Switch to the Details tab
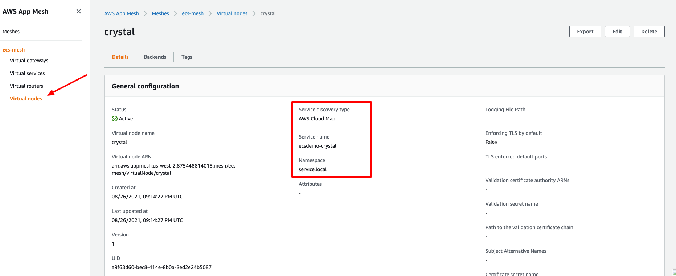Viewport: 676px width, 276px height. click(x=120, y=57)
